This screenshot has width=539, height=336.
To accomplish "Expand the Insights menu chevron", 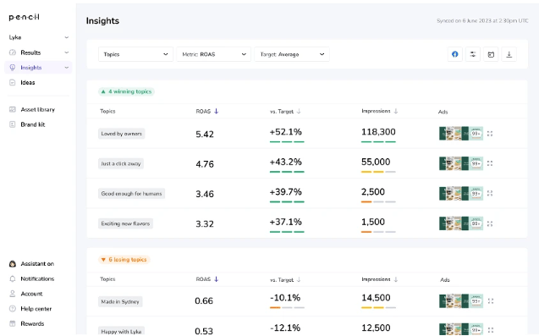I will tap(67, 68).
